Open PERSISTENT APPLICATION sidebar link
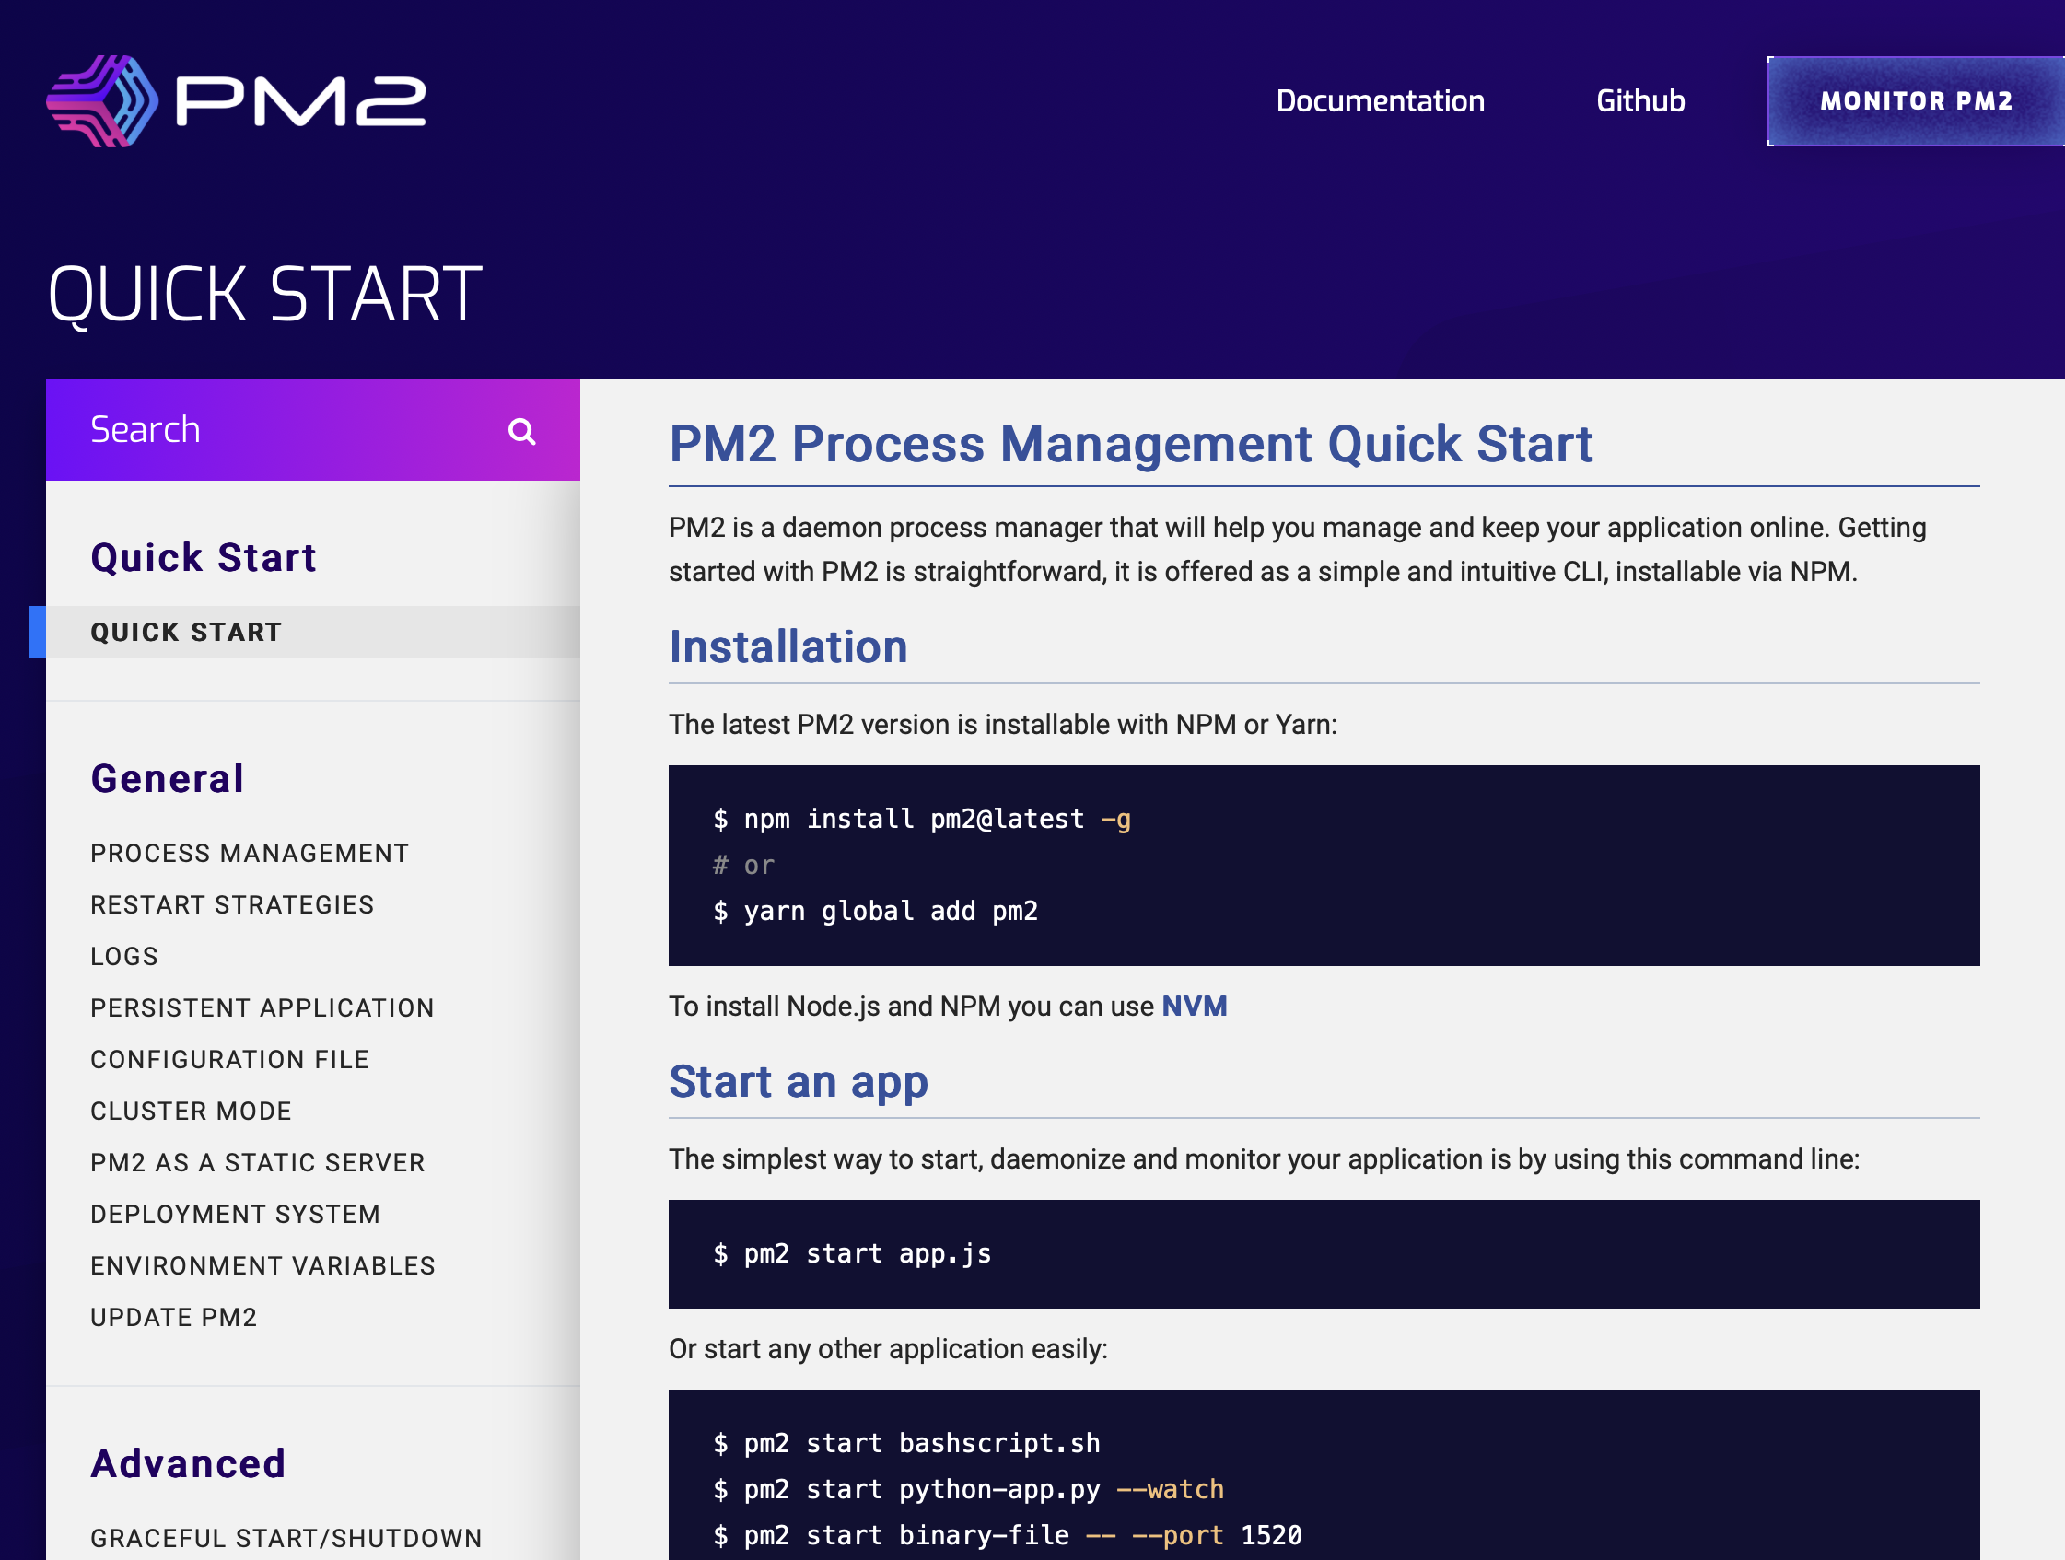The height and width of the screenshot is (1560, 2065). [262, 1007]
